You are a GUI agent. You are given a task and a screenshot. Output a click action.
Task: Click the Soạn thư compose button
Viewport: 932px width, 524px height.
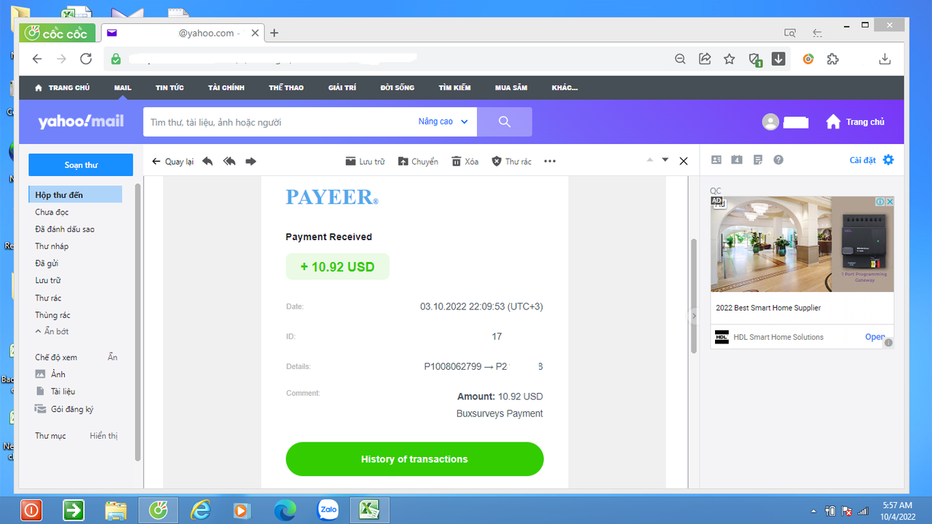point(81,165)
